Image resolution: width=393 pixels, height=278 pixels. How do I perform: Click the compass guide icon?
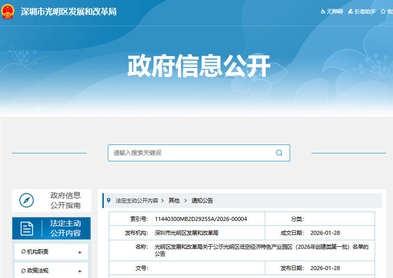click(x=26, y=201)
